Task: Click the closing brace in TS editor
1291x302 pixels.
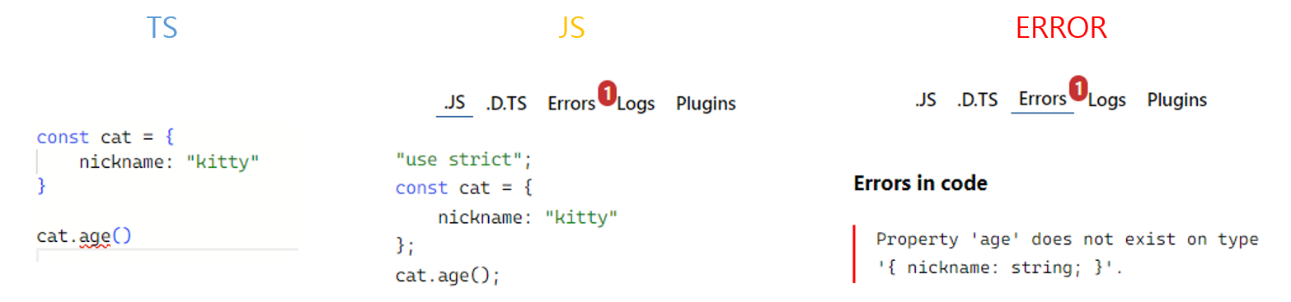Action: pyautogui.click(x=41, y=187)
